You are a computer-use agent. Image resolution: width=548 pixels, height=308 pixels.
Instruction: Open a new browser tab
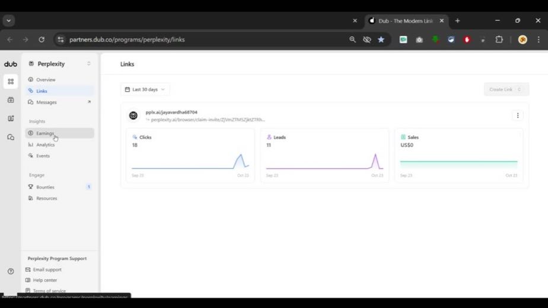coord(457,21)
